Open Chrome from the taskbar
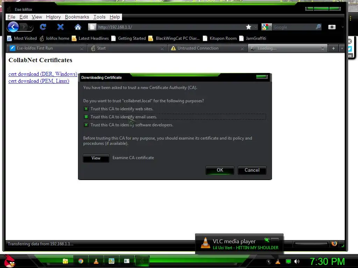The image size is (358, 268). click(81, 261)
